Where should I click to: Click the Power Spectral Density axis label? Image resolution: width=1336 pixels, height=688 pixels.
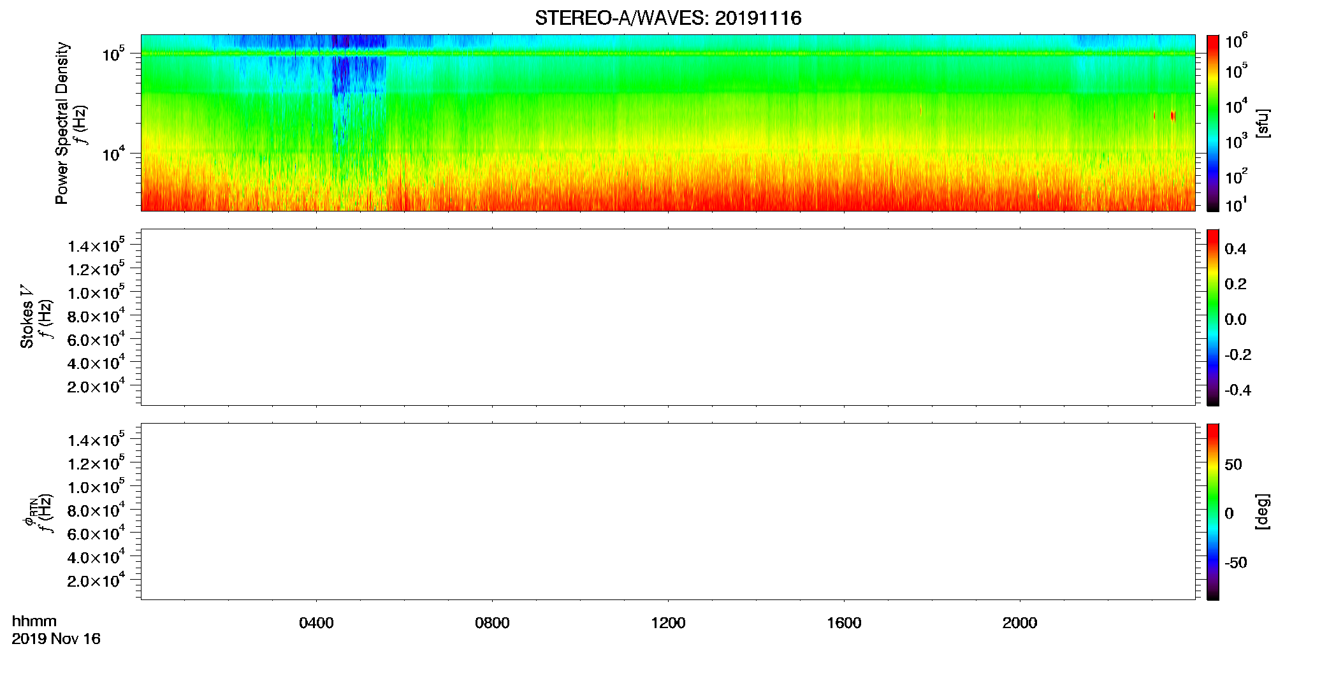coord(62,123)
